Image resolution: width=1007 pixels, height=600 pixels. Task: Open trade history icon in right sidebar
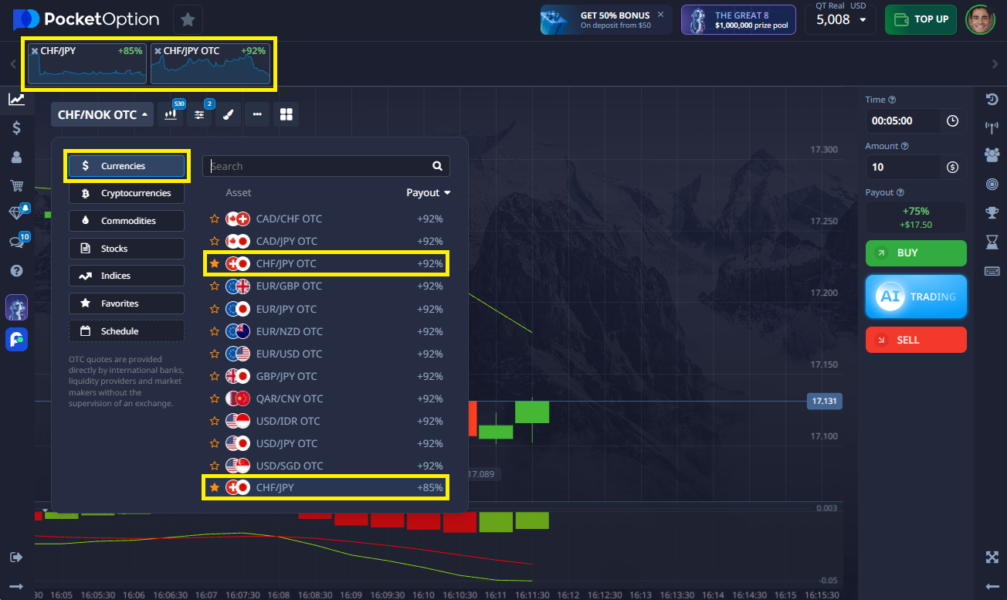coord(992,100)
